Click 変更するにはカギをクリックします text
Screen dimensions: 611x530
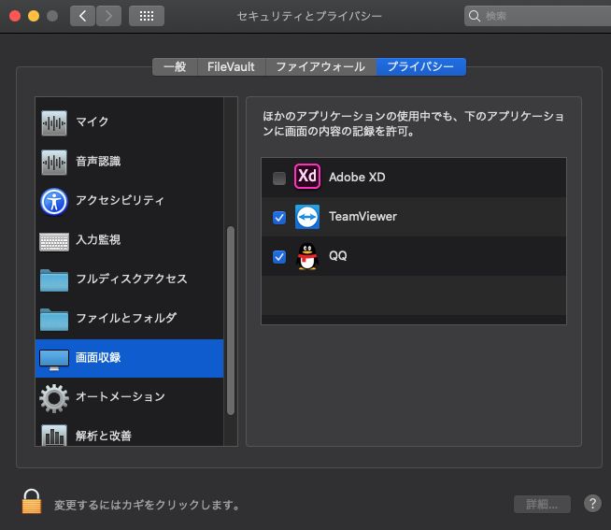147,505
